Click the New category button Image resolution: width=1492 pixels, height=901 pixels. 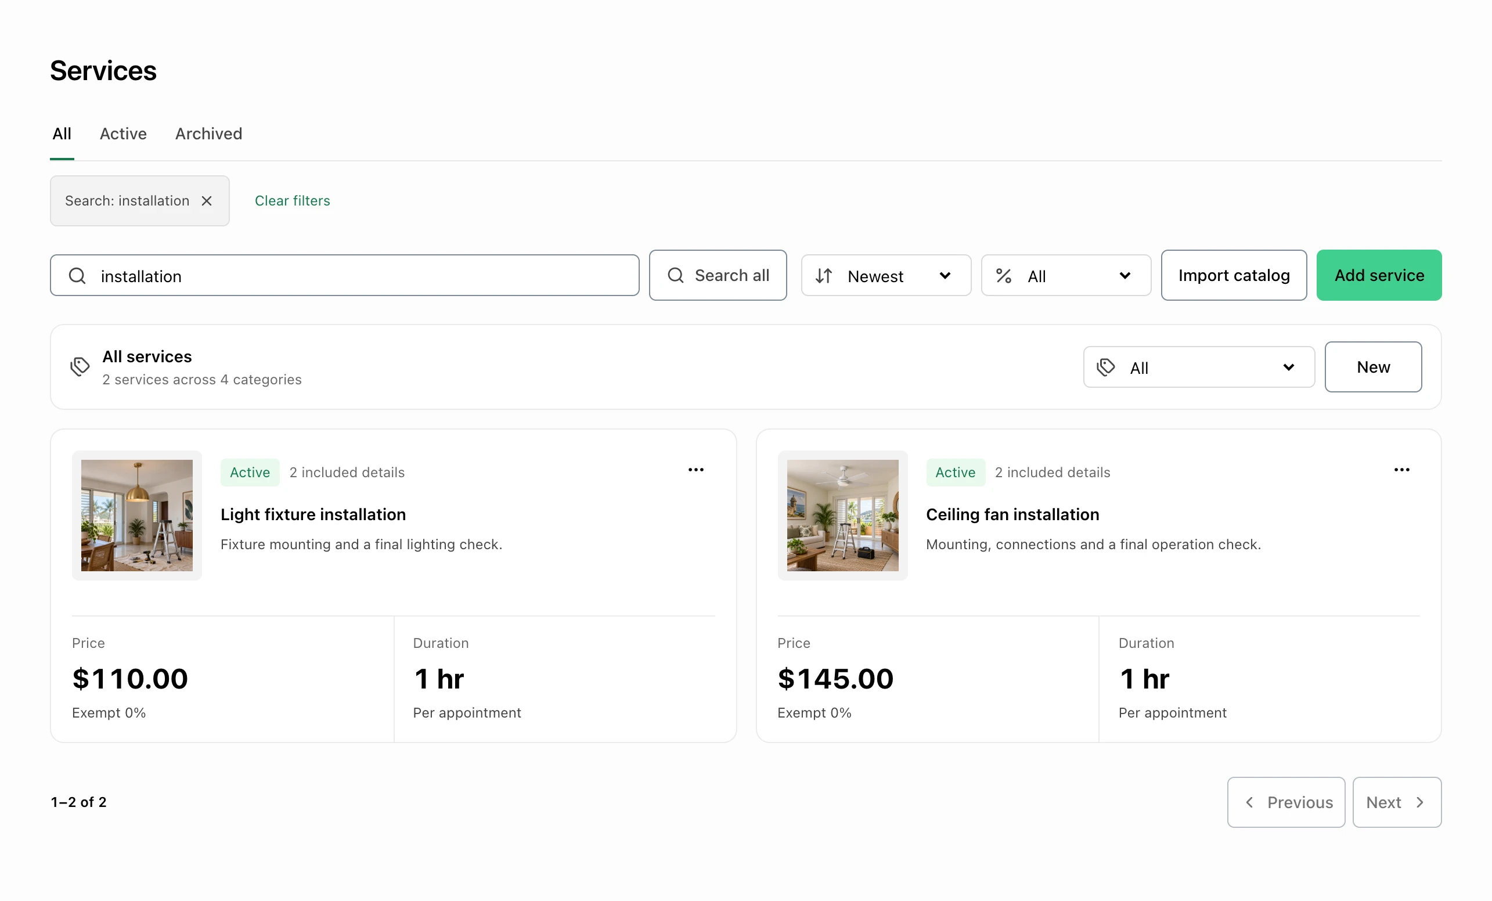1373,367
